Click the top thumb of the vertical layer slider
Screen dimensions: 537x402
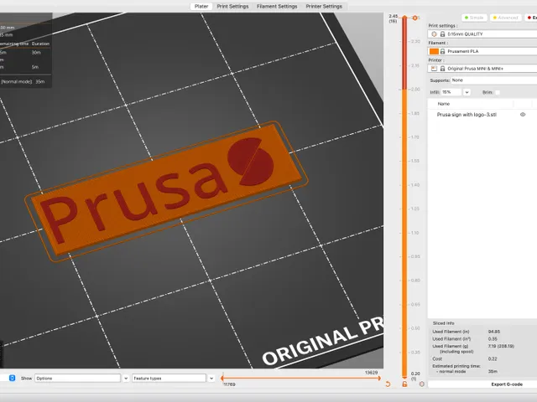[x=404, y=18]
